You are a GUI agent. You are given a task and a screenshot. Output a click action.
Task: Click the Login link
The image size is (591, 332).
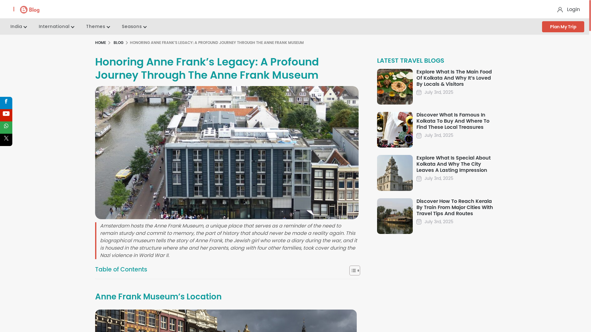point(573,10)
